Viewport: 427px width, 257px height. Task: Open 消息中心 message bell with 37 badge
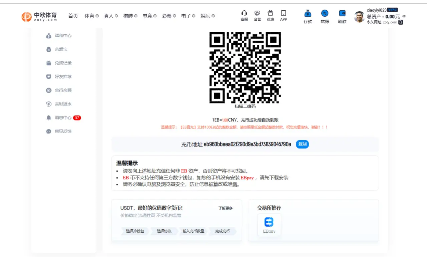pos(62,118)
